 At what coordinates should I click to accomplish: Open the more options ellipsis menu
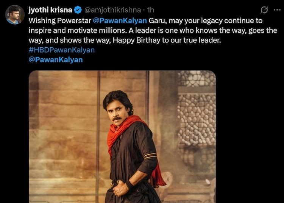pyautogui.click(x=277, y=10)
